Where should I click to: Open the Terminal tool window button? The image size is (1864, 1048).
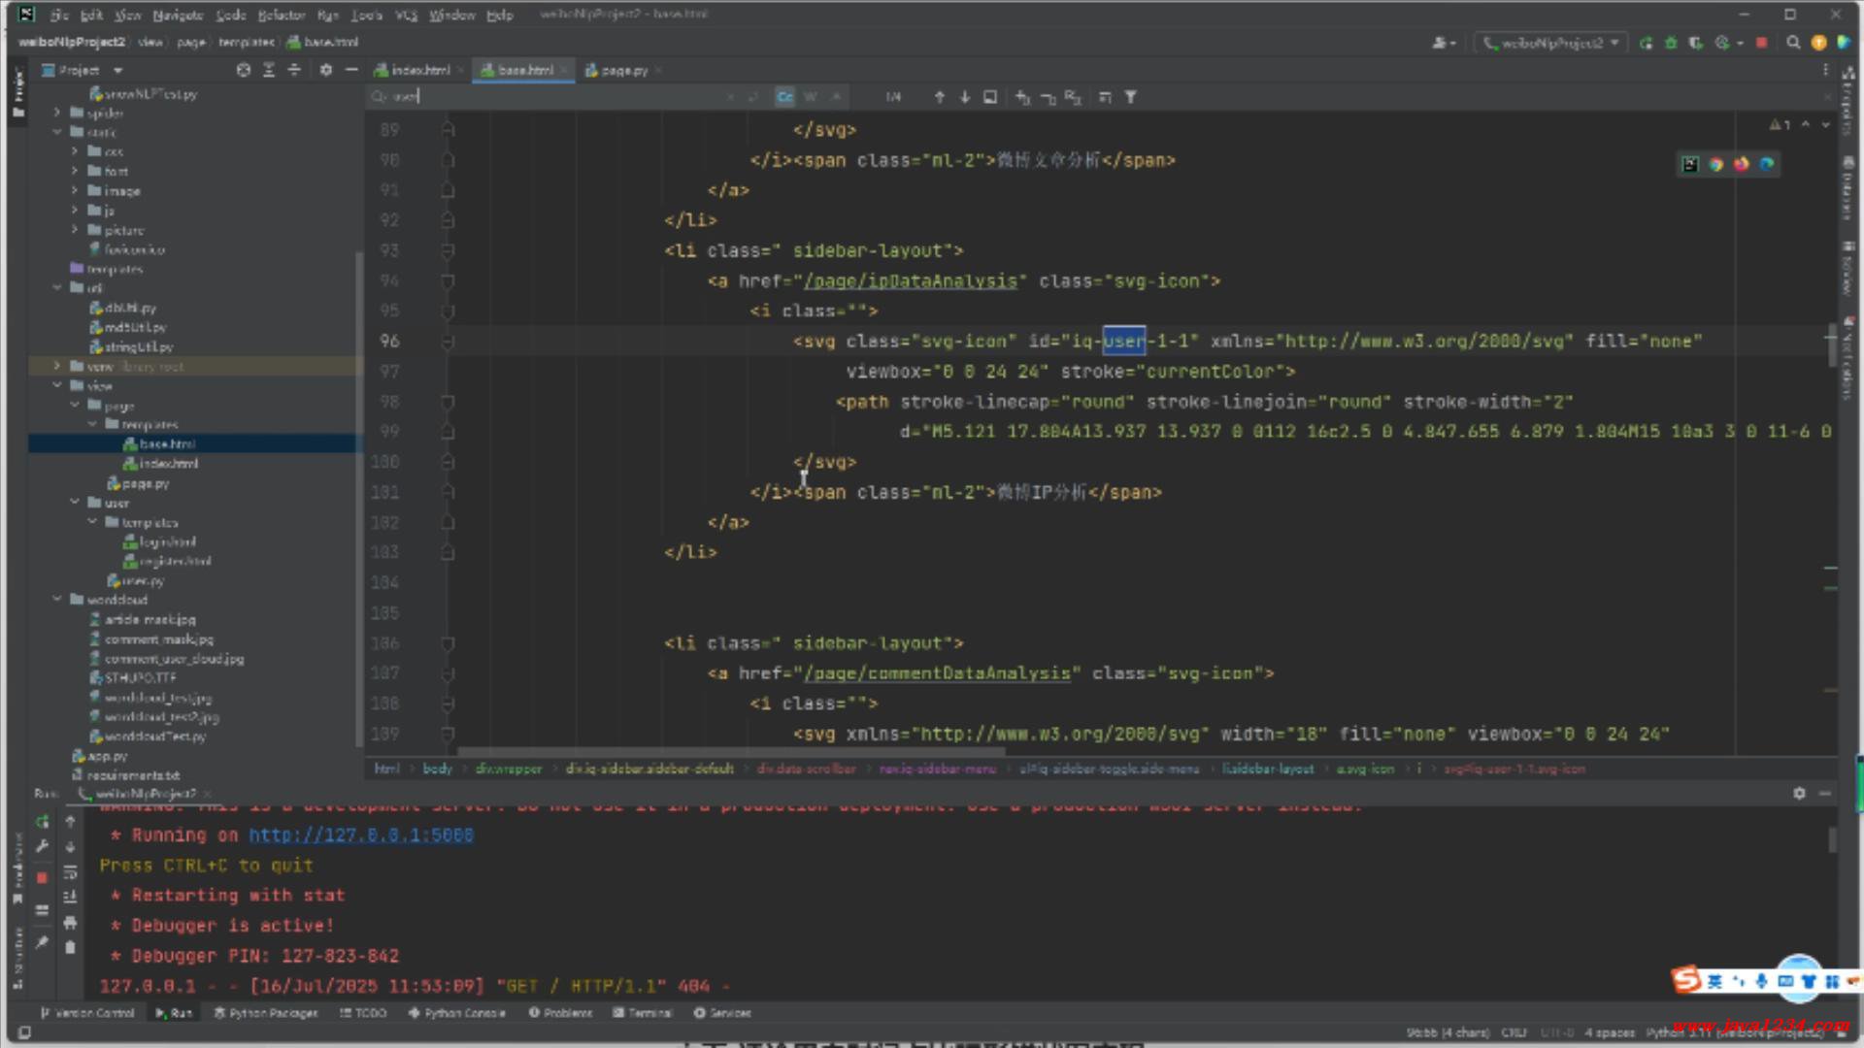point(643,1012)
